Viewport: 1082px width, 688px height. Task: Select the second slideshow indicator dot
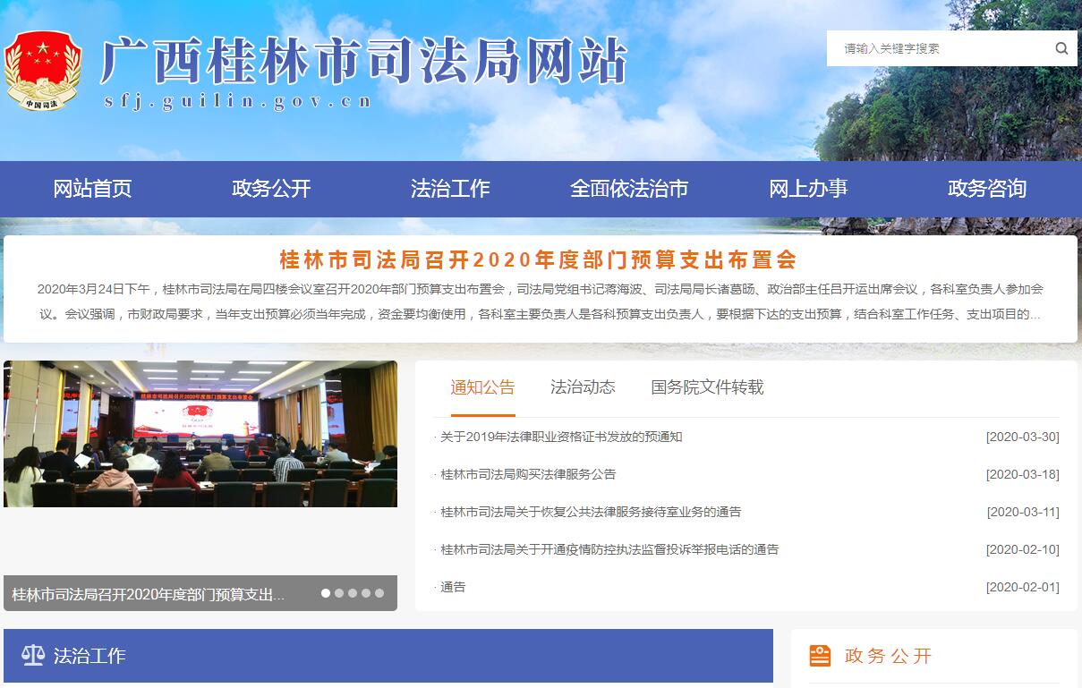[x=339, y=593]
